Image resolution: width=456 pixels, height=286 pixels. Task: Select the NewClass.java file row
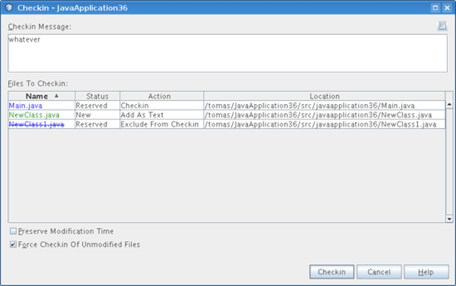226,115
